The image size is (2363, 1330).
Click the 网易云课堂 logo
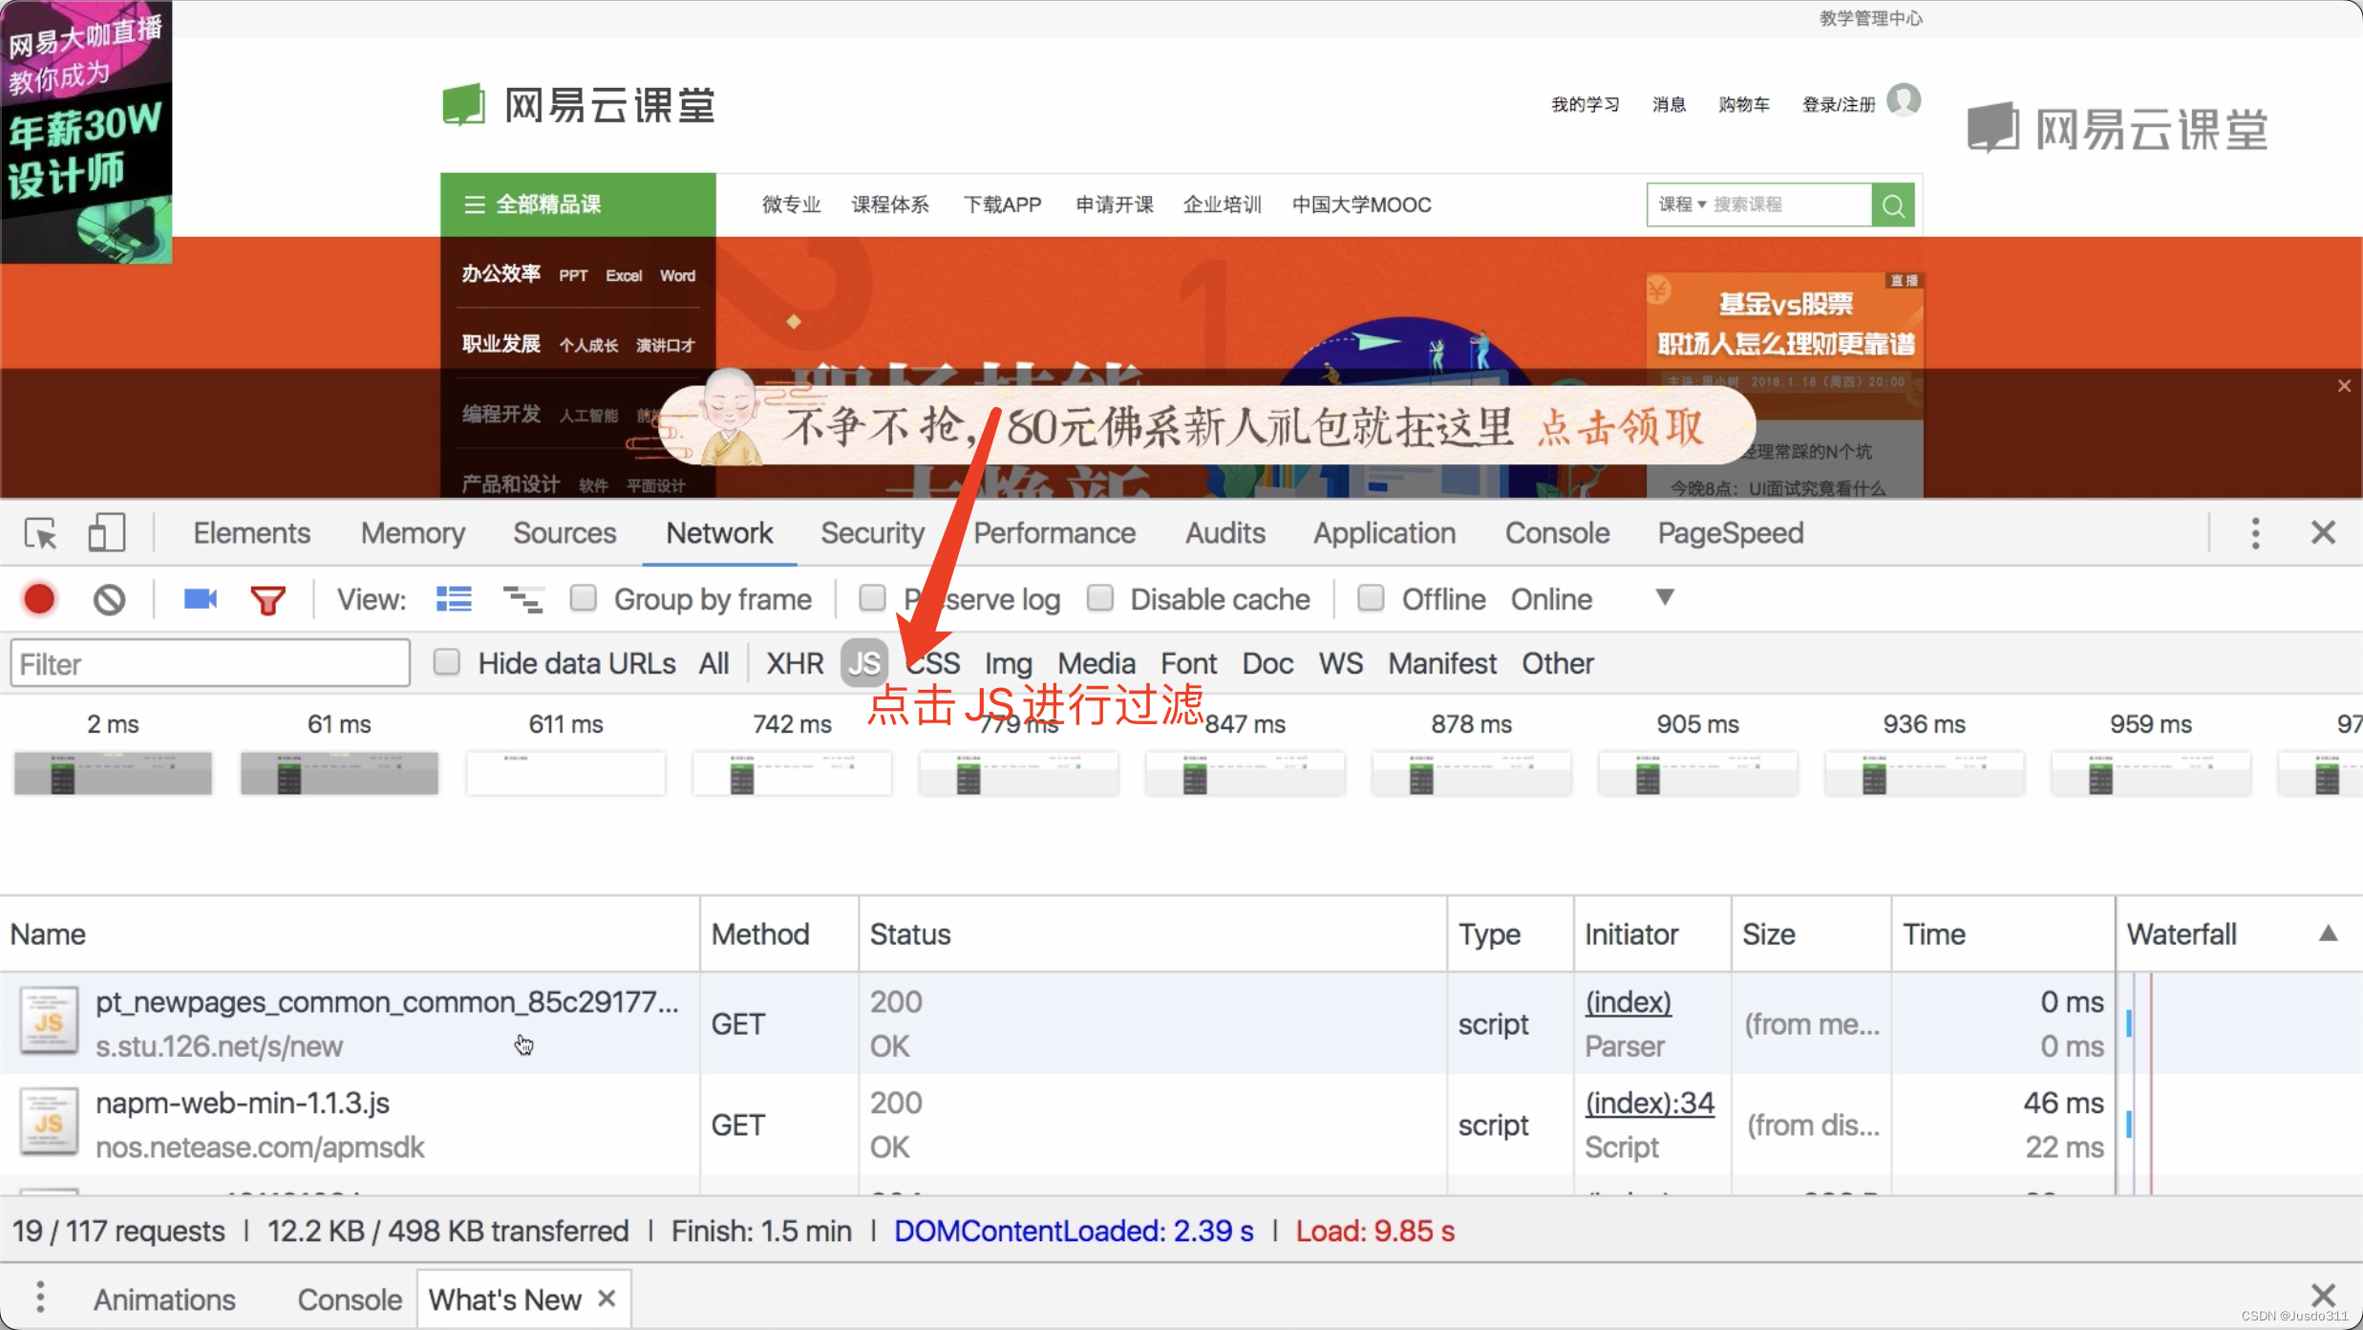pos(580,105)
